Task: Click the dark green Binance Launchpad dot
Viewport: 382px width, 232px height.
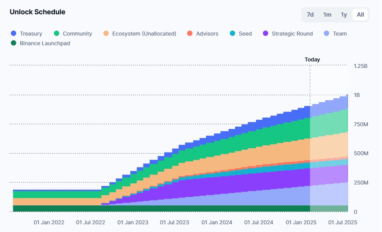Action: [x=14, y=43]
